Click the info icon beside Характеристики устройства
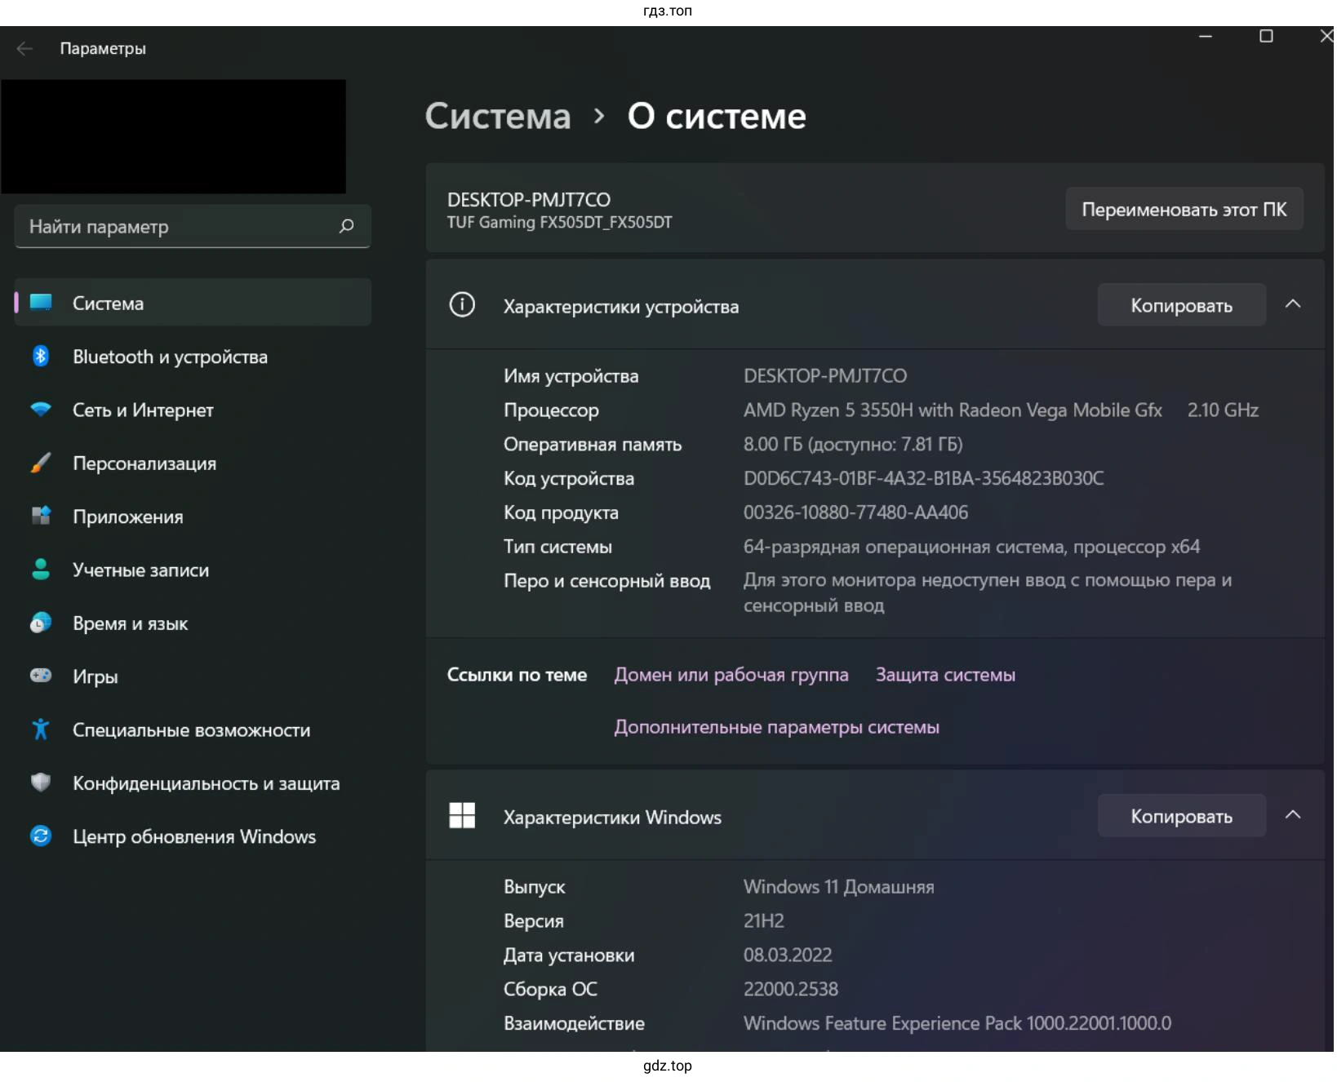 (462, 305)
